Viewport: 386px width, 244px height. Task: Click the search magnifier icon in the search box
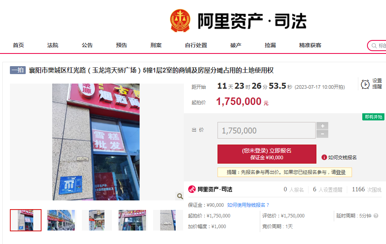pyautogui.click(x=374, y=46)
